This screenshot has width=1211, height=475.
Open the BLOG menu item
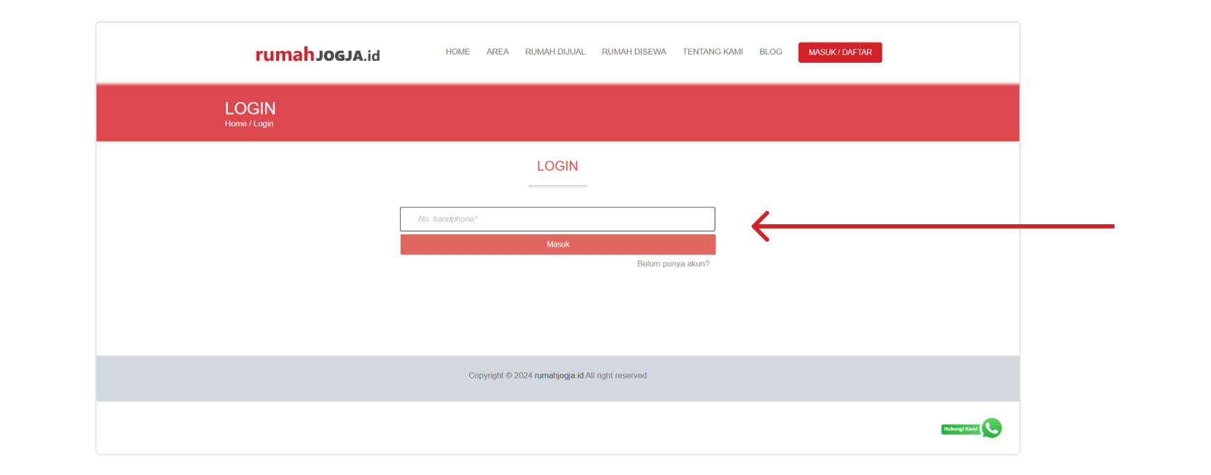click(771, 52)
